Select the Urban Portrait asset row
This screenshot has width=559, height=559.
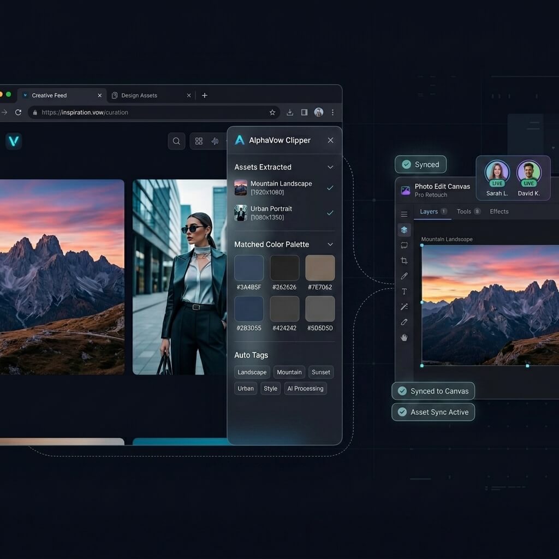284,213
